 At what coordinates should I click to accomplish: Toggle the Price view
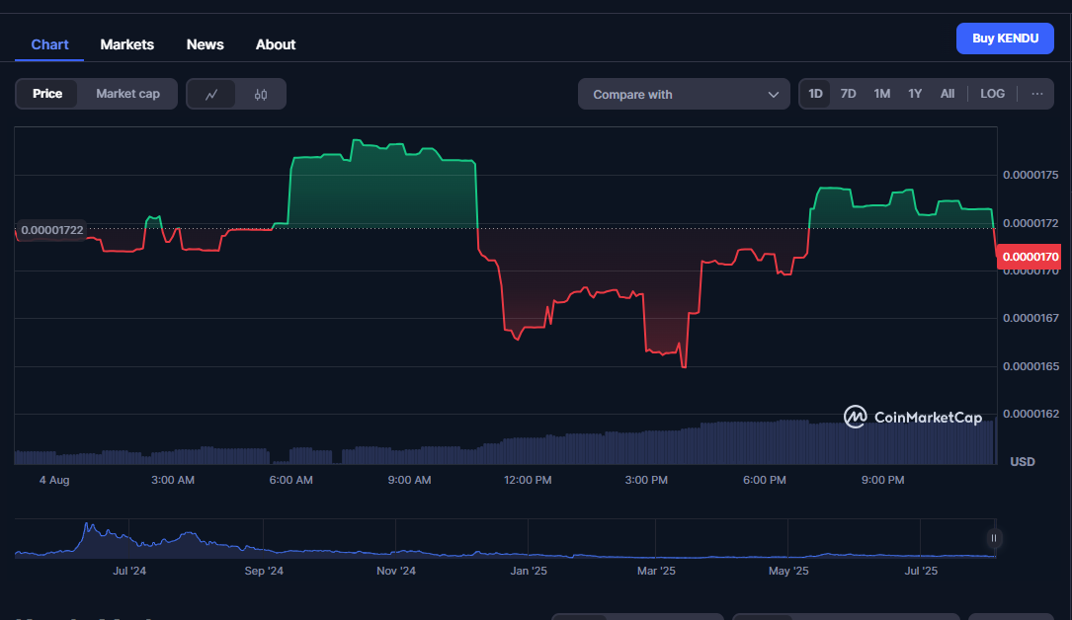47,94
